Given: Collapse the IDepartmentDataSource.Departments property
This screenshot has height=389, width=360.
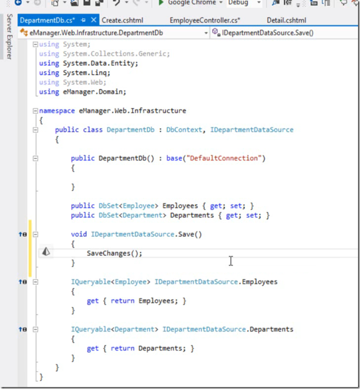Looking at the screenshot, I should 35,329.
